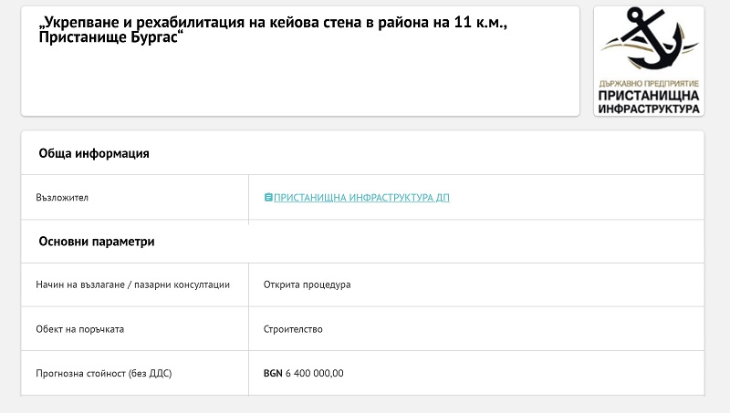730x413 pixels.
Task: Click the anchor graphic in the logo
Action: (x=650, y=38)
